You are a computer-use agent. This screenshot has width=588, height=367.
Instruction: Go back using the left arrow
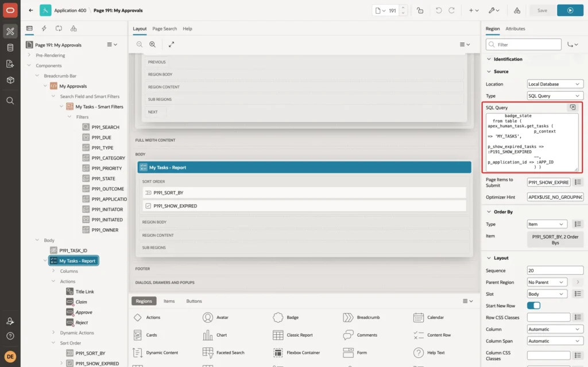[31, 10]
